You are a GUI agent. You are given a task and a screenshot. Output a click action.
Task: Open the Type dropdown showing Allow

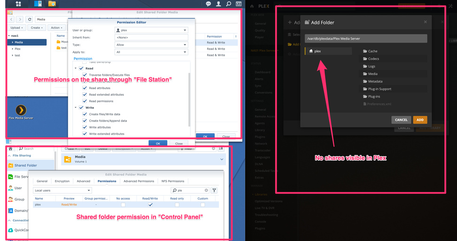tap(151, 45)
